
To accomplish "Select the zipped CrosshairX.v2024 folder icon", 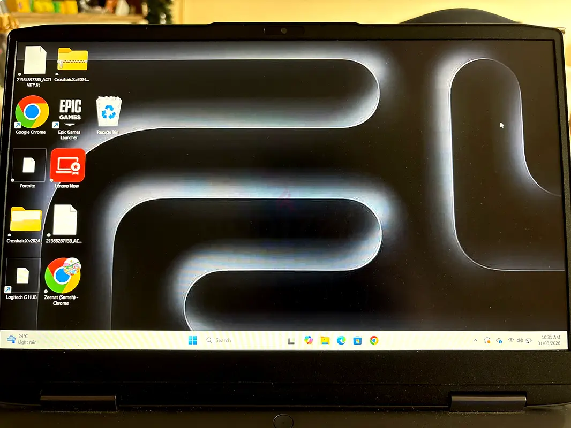I will coord(72,59).
